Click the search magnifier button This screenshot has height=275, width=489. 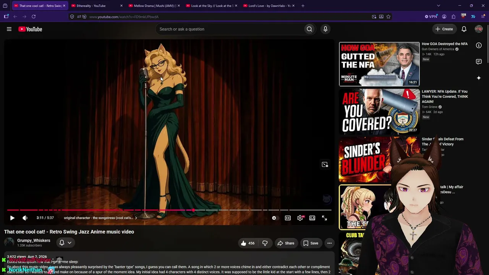309,29
